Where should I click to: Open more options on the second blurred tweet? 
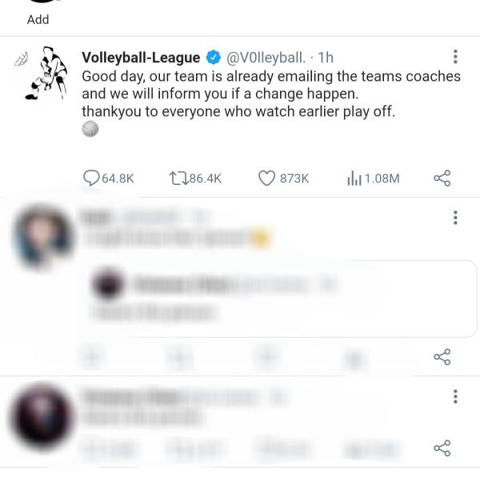coord(455,218)
